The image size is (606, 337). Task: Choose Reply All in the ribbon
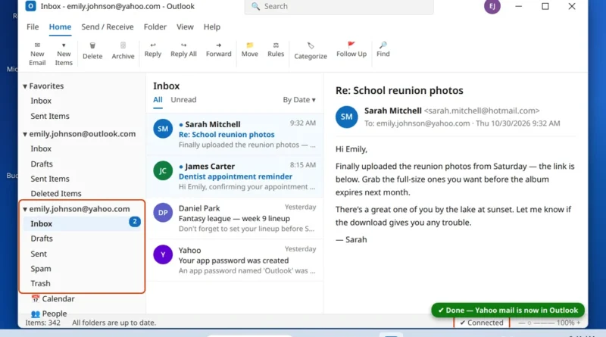183,50
